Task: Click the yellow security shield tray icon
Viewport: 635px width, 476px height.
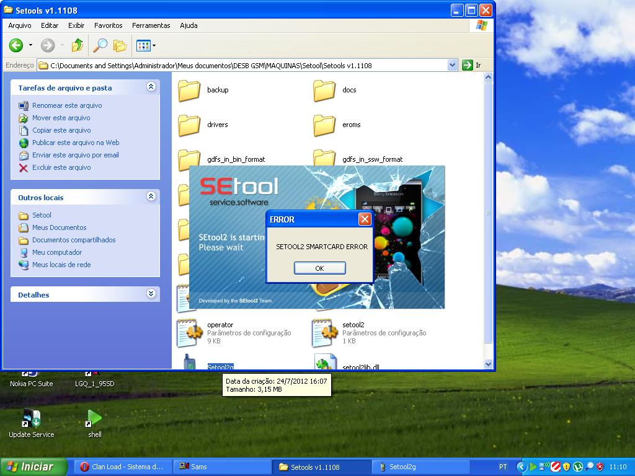Action: 567,467
